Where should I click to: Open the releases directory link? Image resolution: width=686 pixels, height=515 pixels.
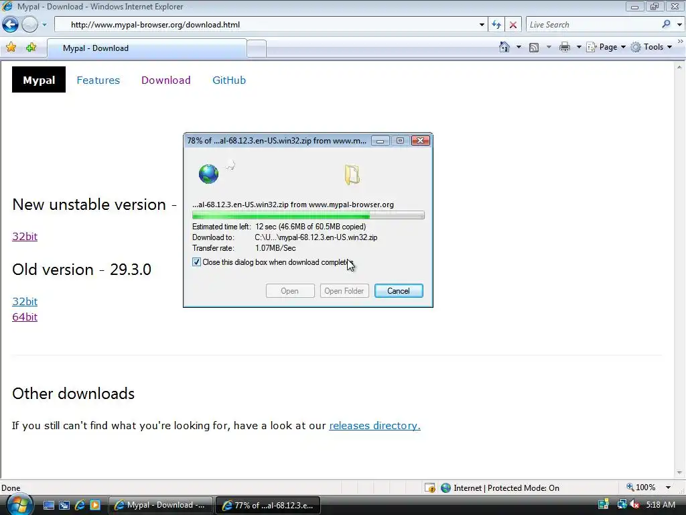coord(374,426)
